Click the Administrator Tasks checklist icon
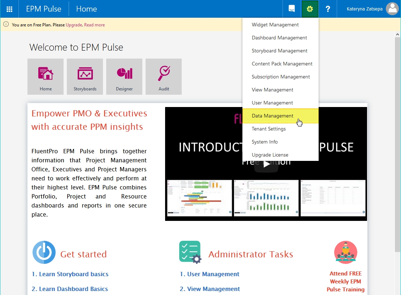Screen dimensions: 401x295 pyautogui.click(x=190, y=252)
